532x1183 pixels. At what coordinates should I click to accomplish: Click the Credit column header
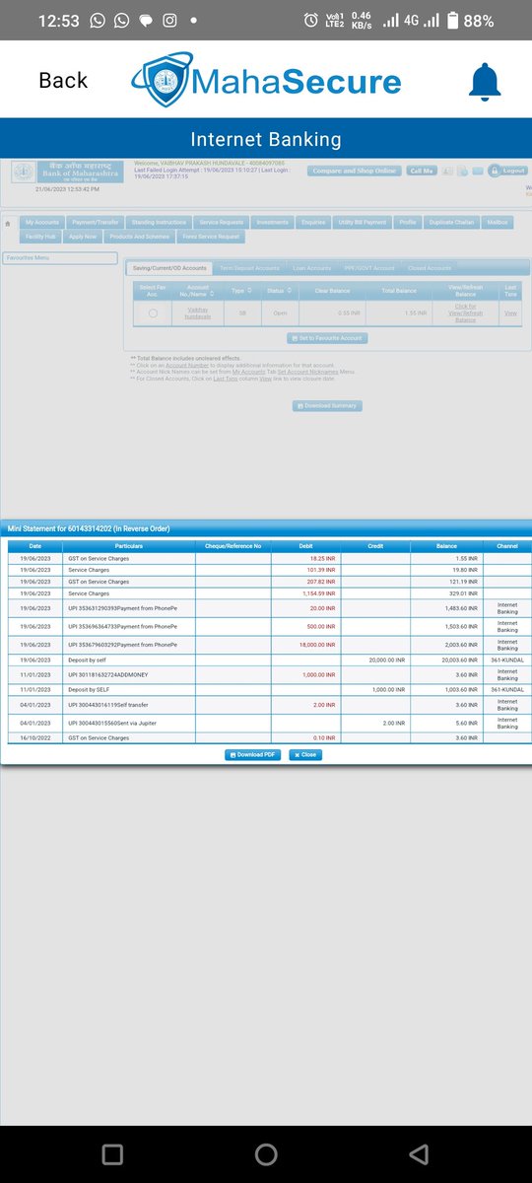[375, 545]
